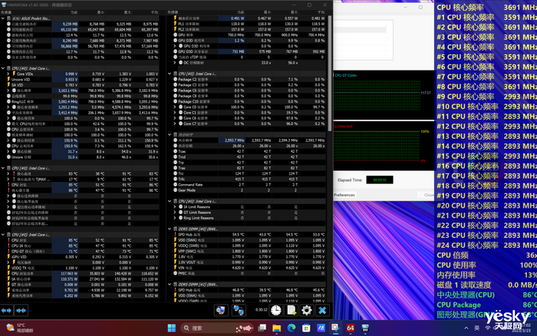Click the SA VID lightning icon
The image size is (537, 336).
point(8,84)
